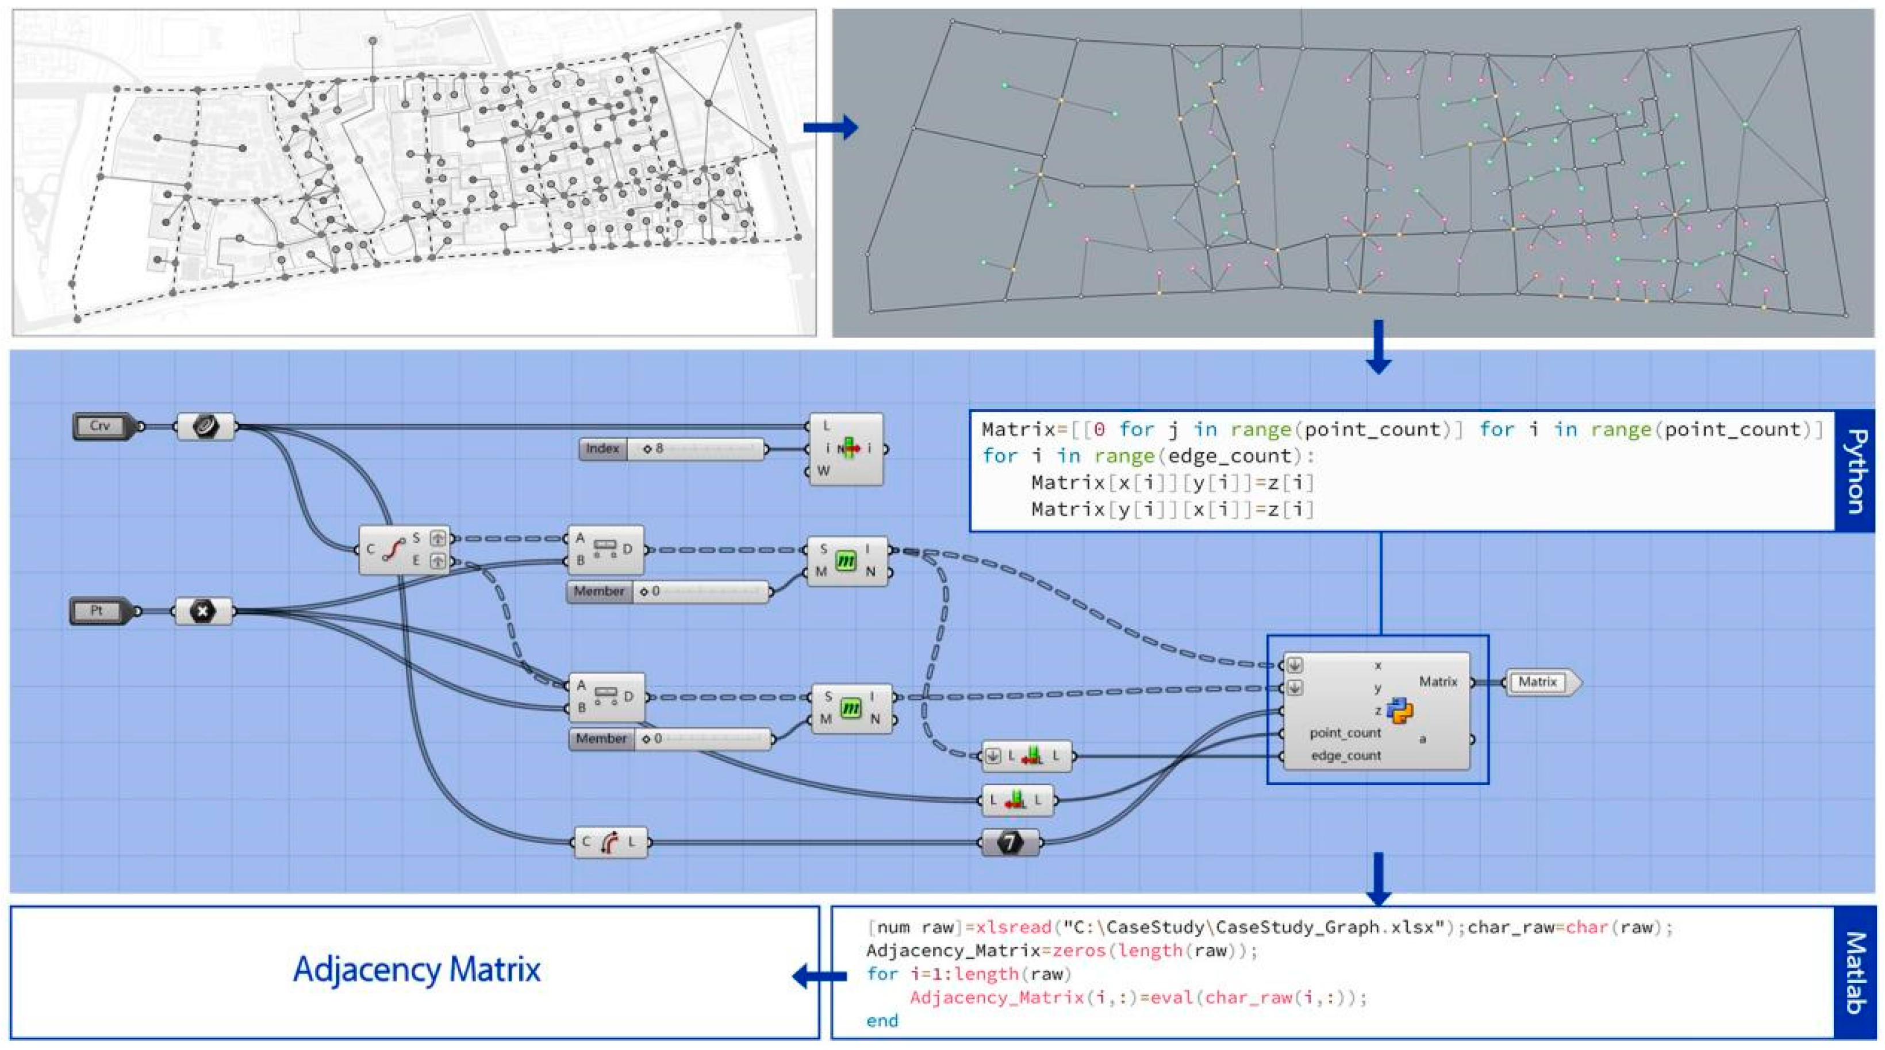Toggle the arrow modifier on End Points S output
1885x1050 pixels.
[x=437, y=538]
